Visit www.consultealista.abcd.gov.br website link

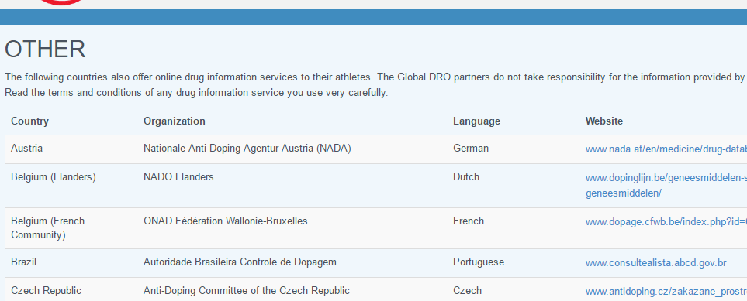pos(655,263)
